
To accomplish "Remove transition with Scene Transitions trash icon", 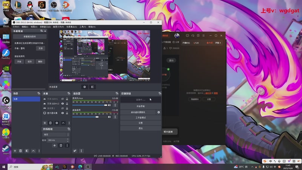I will (61, 145).
